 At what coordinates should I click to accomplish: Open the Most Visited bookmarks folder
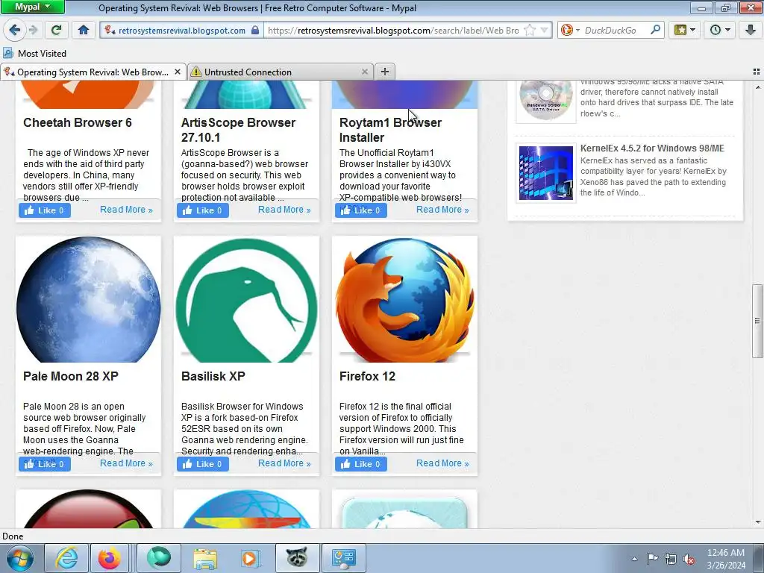coord(34,53)
